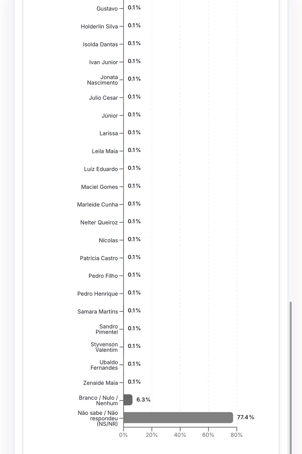Screen dimensions: 302x454
Task: Click the 0.1% value beside Gustavo
Action: tap(134, 8)
